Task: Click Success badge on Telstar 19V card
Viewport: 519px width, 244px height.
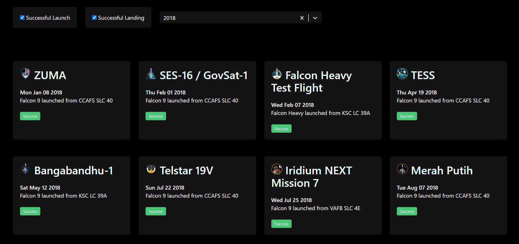Action: 156,211
